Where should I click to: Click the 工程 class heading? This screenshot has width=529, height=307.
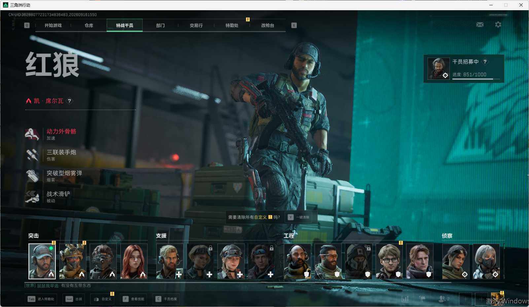(289, 236)
